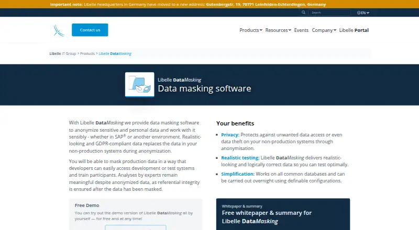This screenshot has width=419, height=230.
Task: Click the Realistic testing benefit heading
Action: click(240, 158)
